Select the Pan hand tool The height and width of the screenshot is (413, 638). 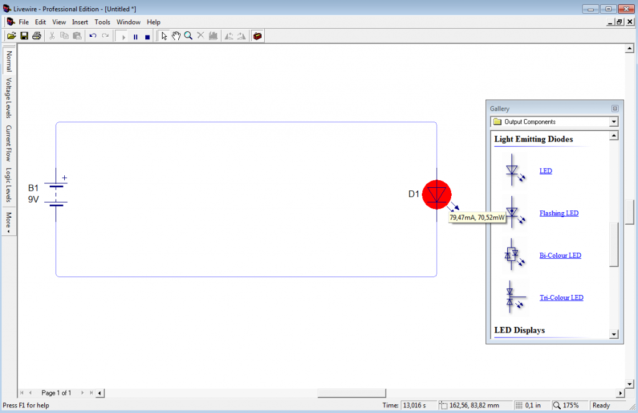tap(176, 36)
